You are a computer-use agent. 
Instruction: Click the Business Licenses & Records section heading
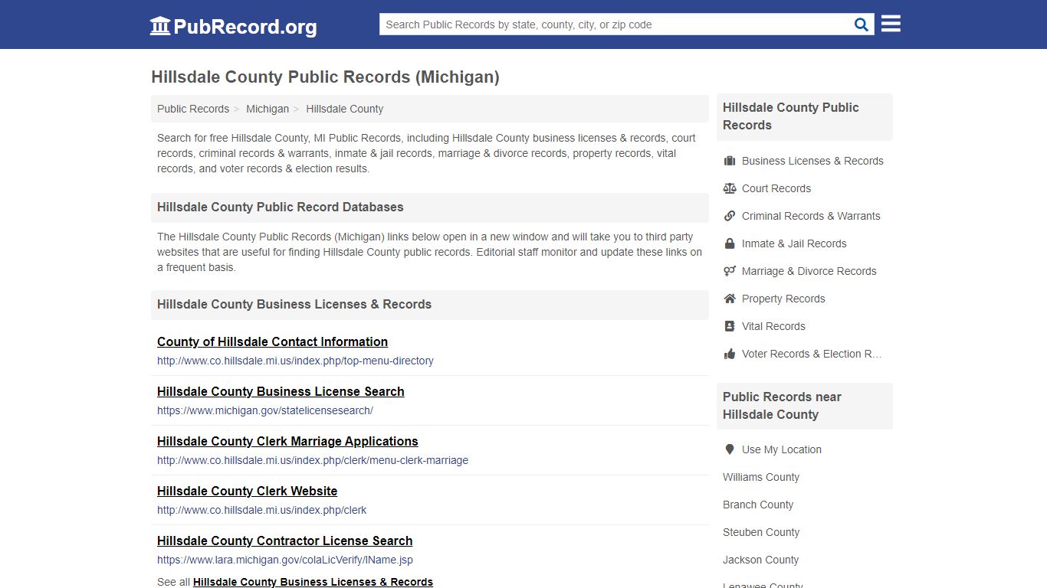pyautogui.click(x=294, y=304)
